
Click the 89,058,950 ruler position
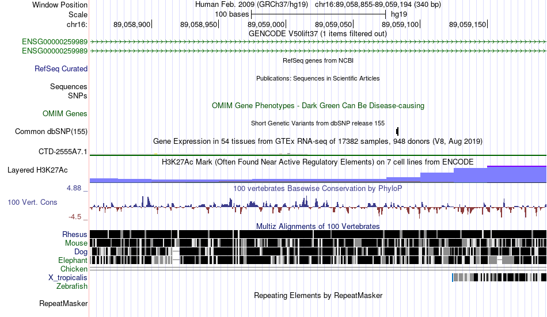[x=199, y=24]
